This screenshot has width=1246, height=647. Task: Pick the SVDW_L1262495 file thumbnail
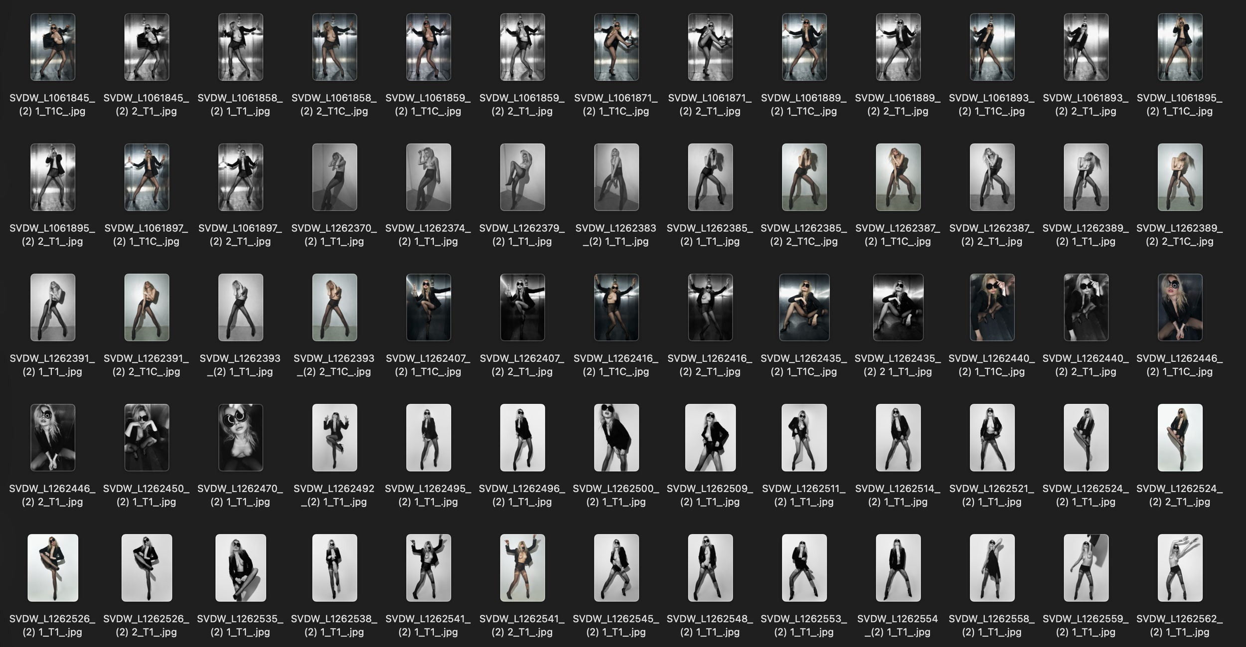tap(428, 437)
